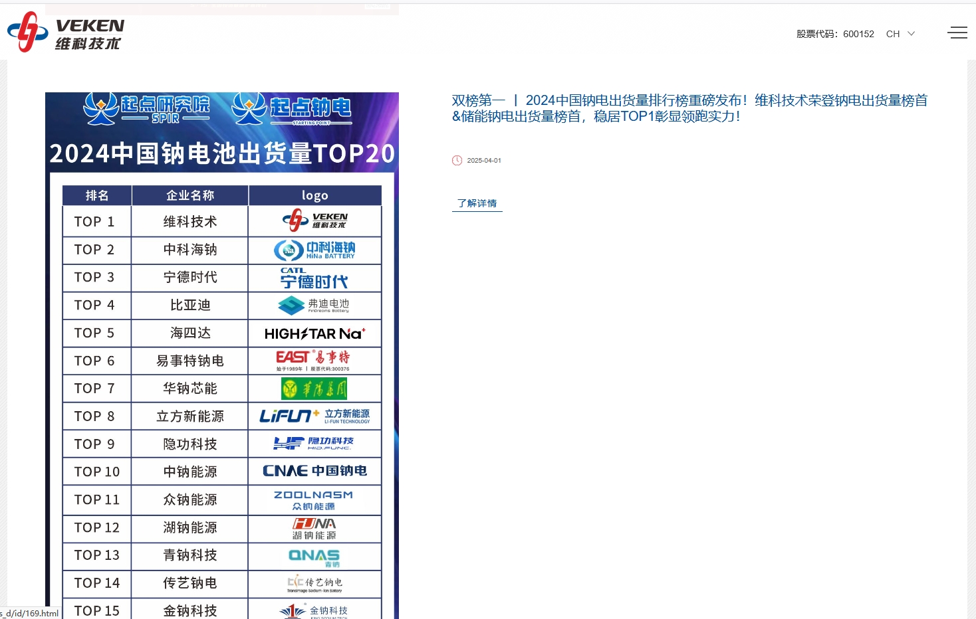
Task: Click the 企业名称 column header
Action: (190, 195)
